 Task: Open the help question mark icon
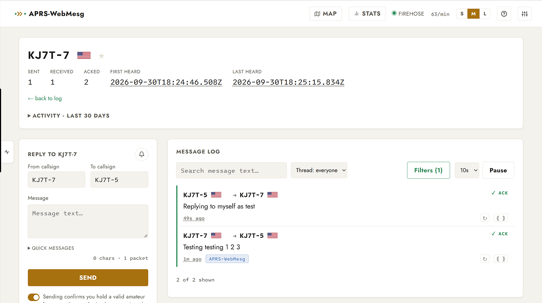[504, 14]
